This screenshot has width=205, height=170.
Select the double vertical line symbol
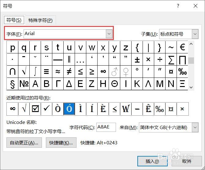click(x=69, y=60)
